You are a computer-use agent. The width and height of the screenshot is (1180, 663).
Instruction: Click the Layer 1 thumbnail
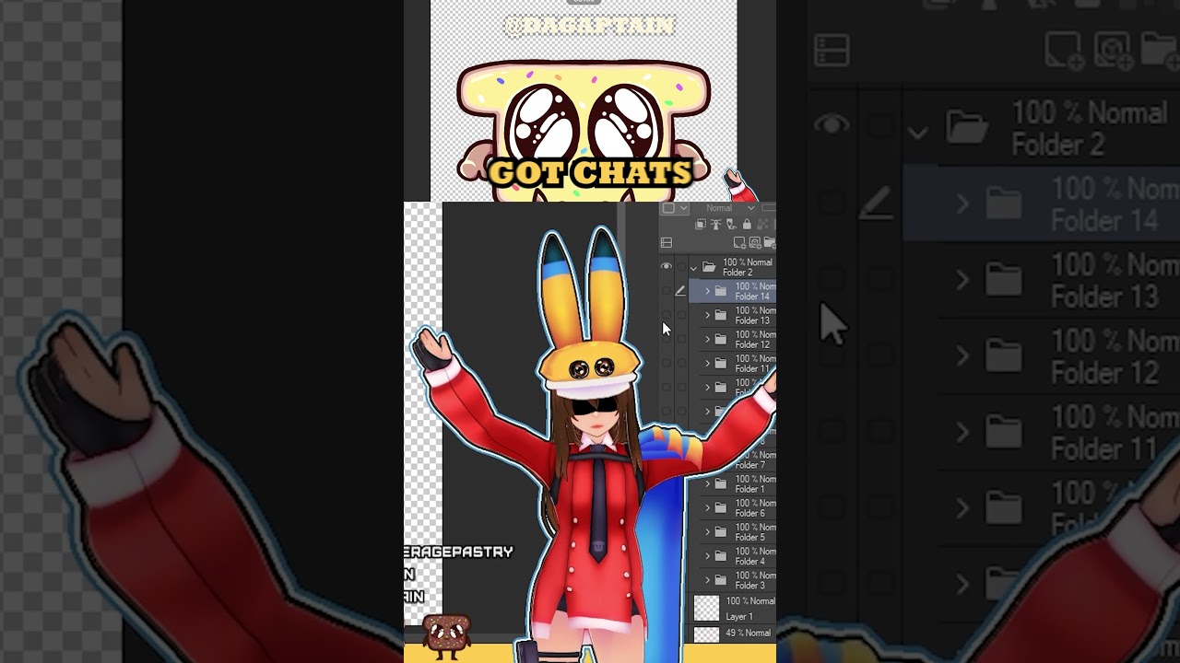pyautogui.click(x=706, y=608)
